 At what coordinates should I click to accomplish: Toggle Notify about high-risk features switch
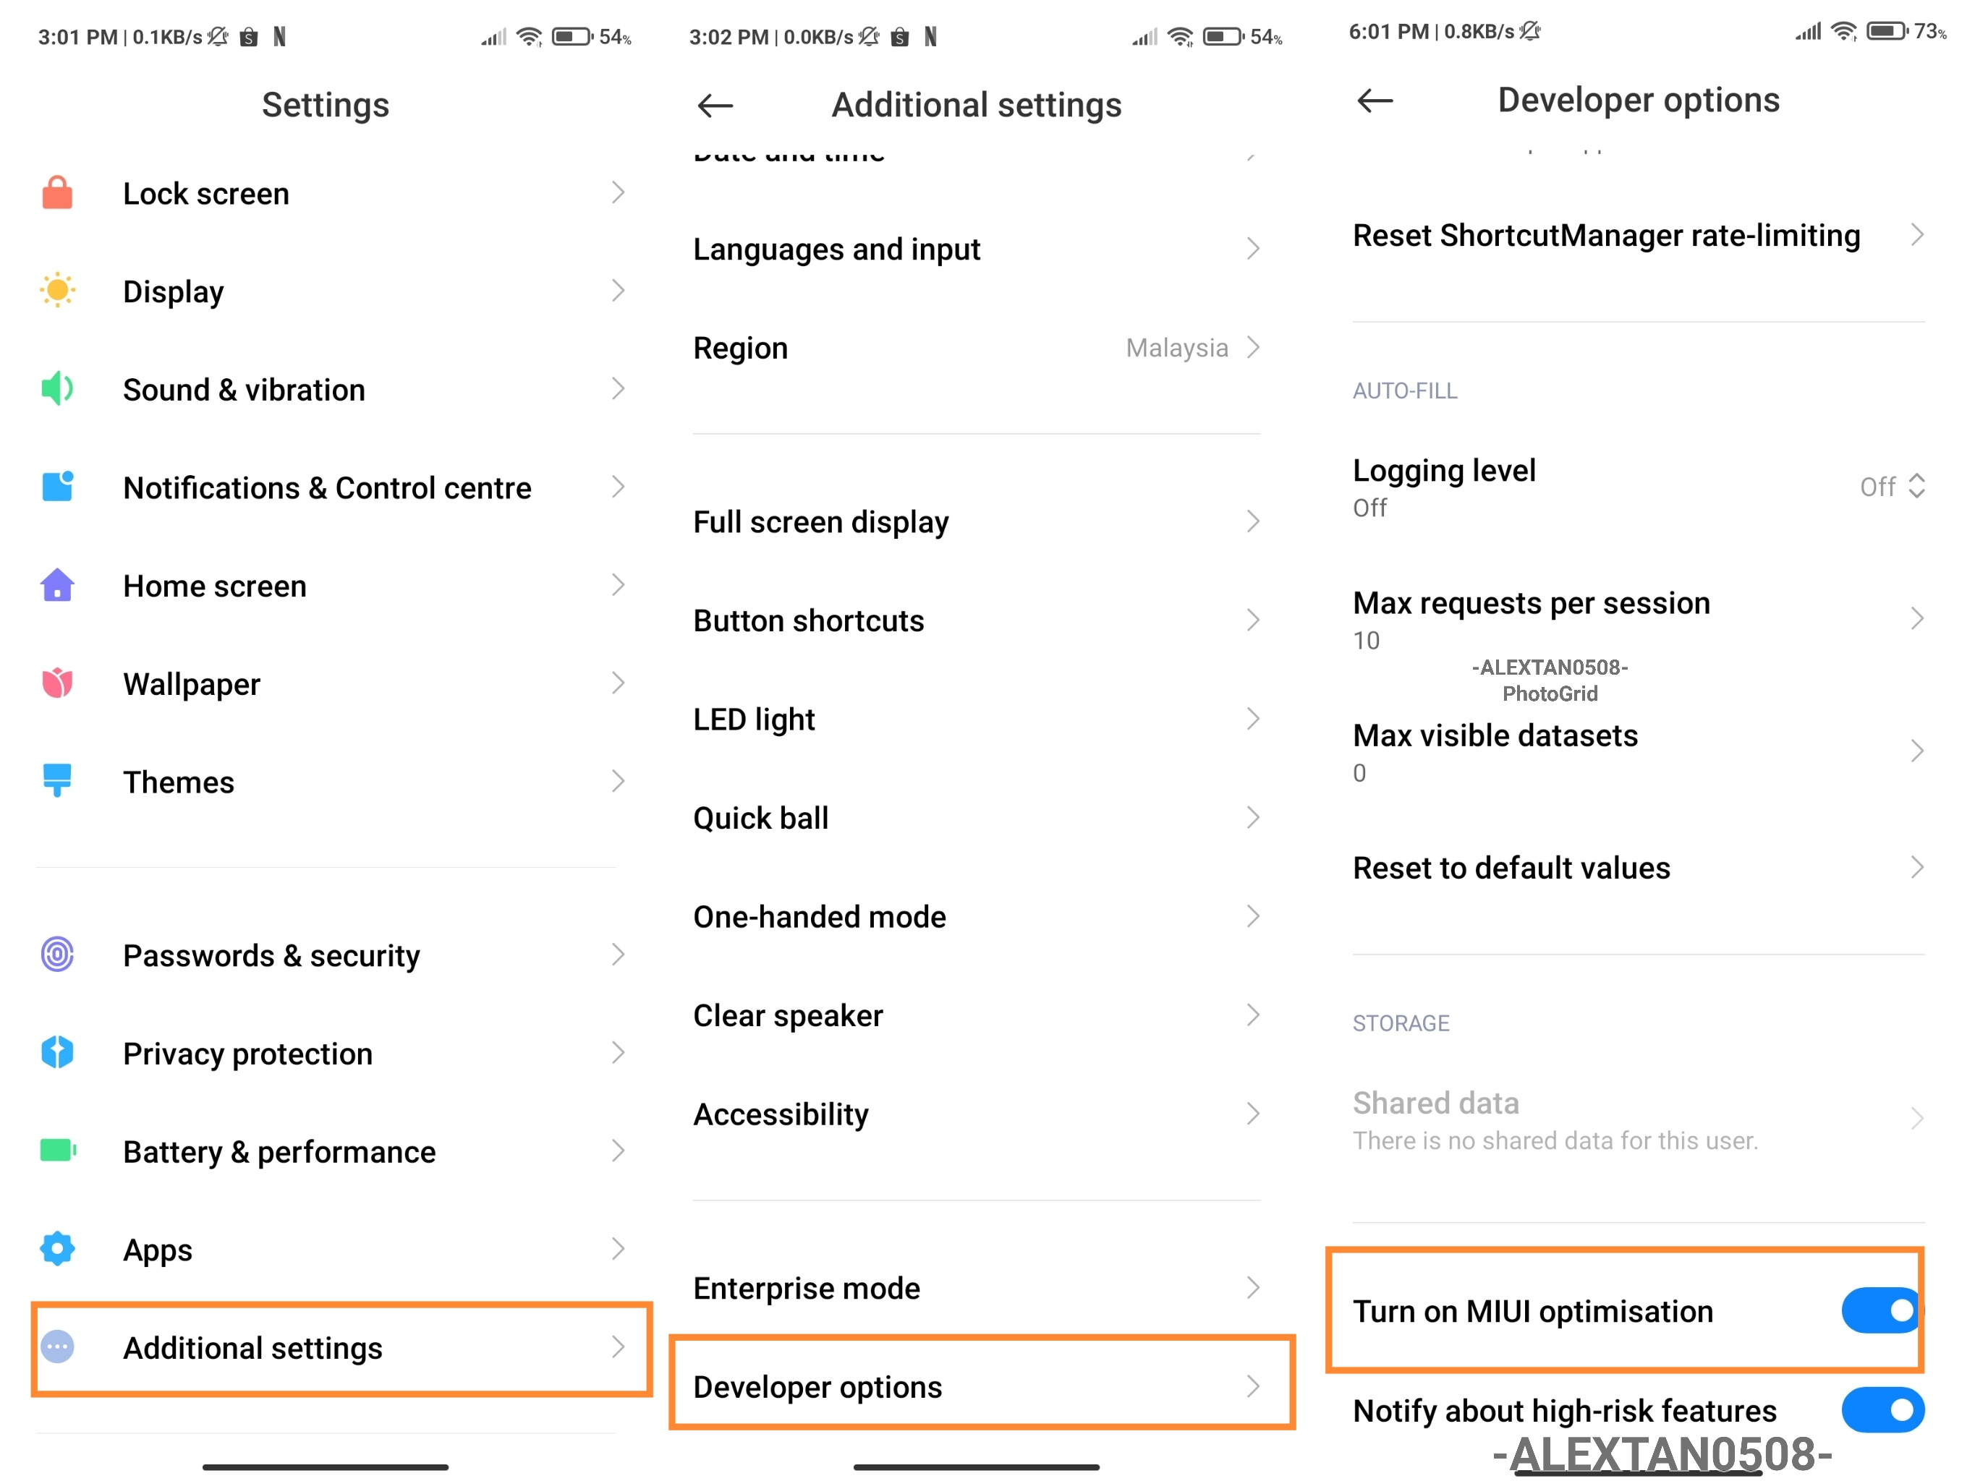(x=1882, y=1409)
